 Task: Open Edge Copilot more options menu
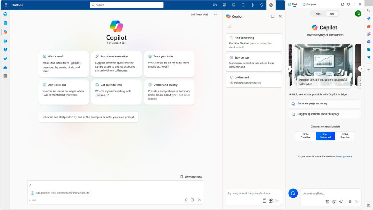(x=354, y=4)
